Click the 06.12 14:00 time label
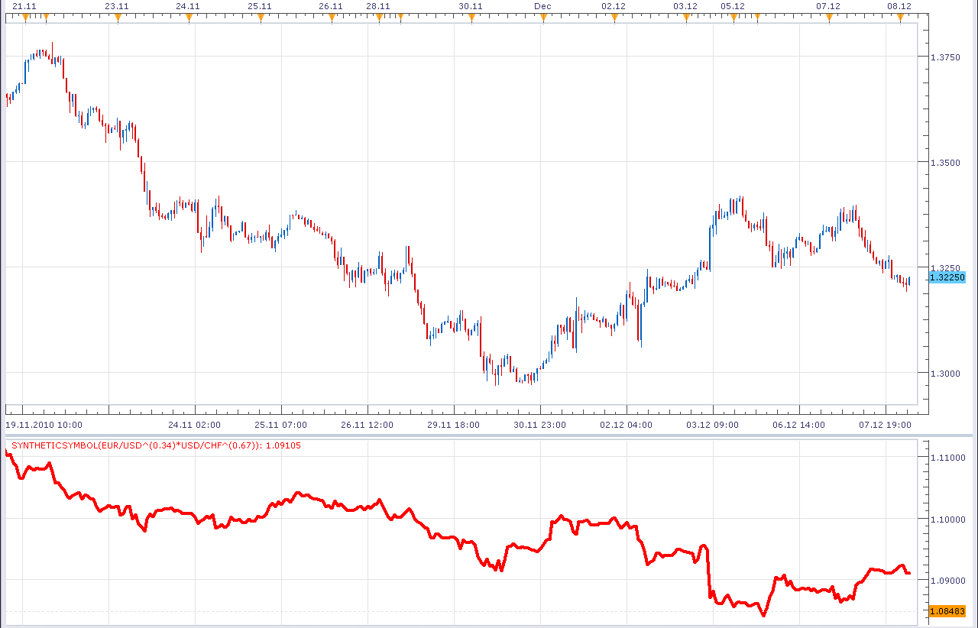 799,424
